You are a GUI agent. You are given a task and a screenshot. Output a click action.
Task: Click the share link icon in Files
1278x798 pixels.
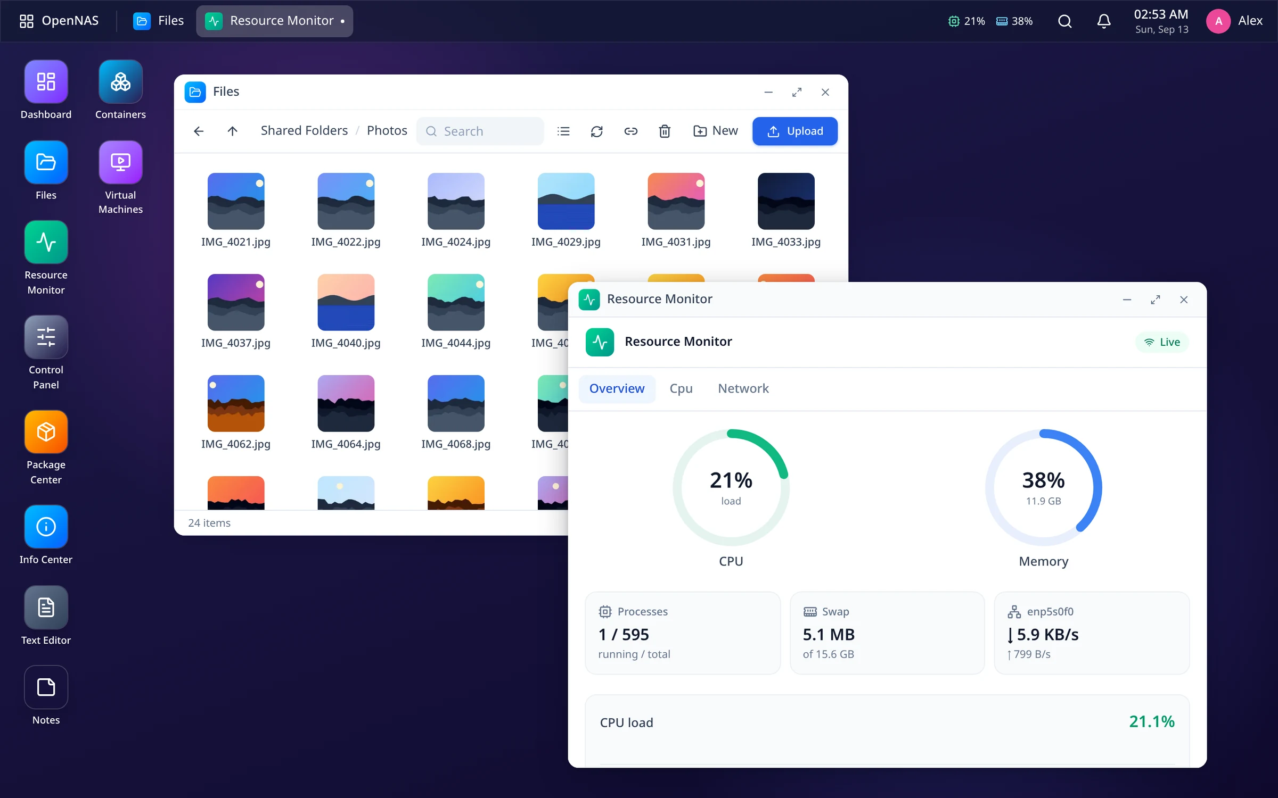pos(630,131)
